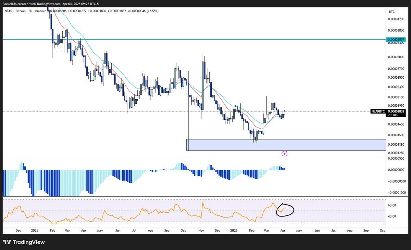
Task: Select the blue shaded support rectangle zone
Action: coord(286,145)
